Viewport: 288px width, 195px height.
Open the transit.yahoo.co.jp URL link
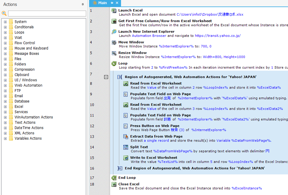217,36
